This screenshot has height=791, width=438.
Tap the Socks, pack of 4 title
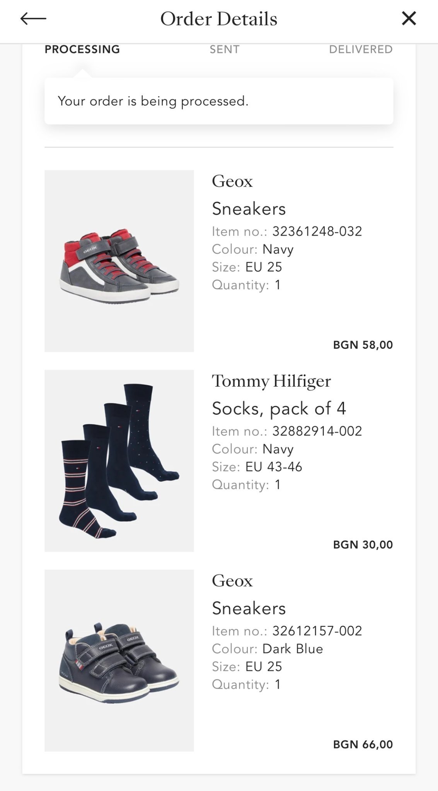(279, 408)
